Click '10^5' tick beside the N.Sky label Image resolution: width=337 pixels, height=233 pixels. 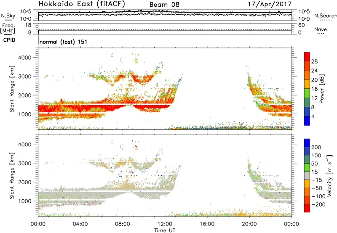click(x=26, y=12)
